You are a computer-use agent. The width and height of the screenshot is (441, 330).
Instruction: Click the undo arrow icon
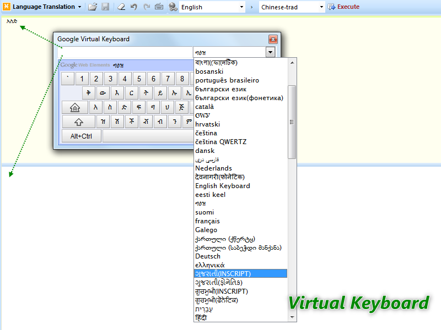coord(134,7)
